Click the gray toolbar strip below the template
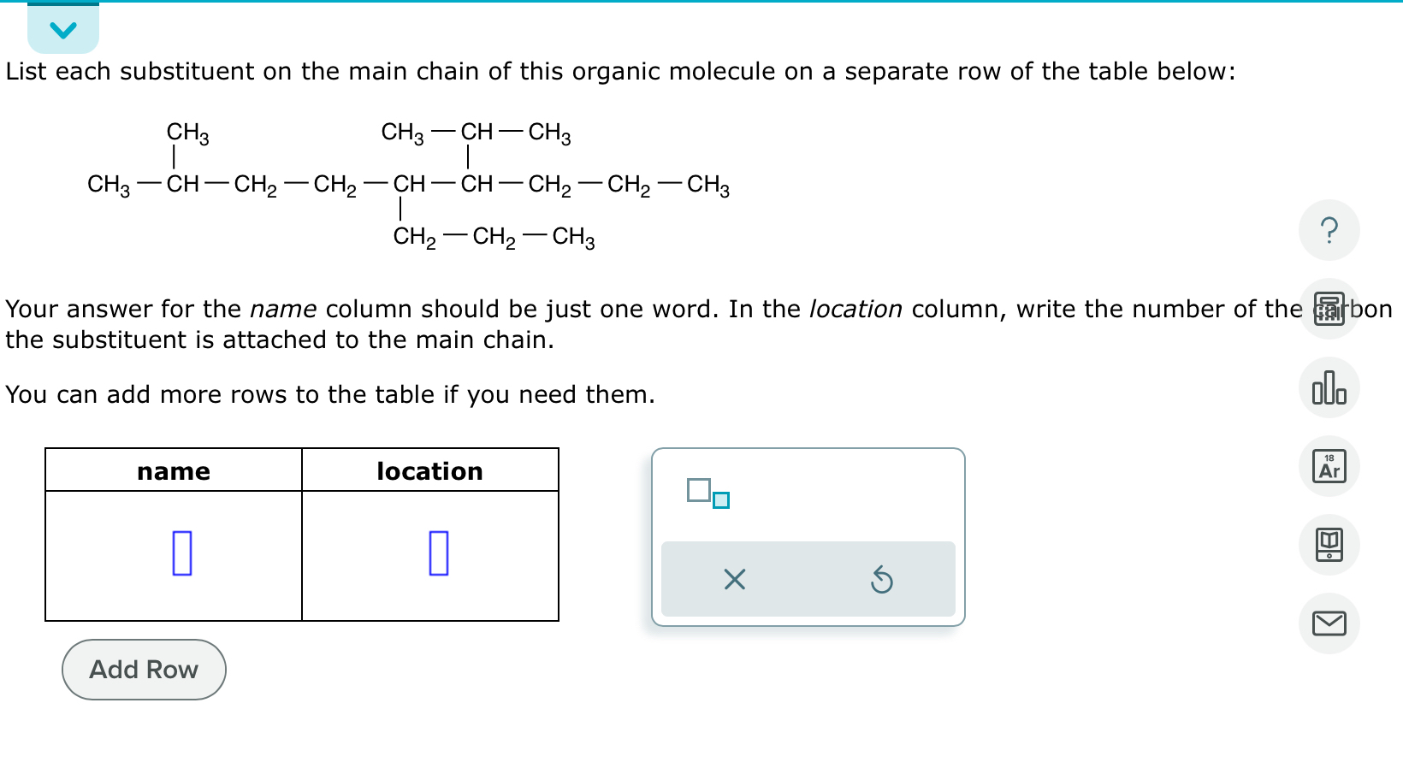Viewport: 1403px width, 768px height. click(808, 579)
